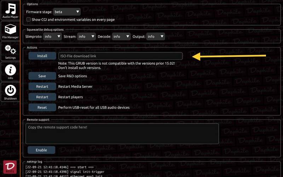The width and height of the screenshot is (283, 177).
Task: Click the Install button
Action: (x=42, y=56)
